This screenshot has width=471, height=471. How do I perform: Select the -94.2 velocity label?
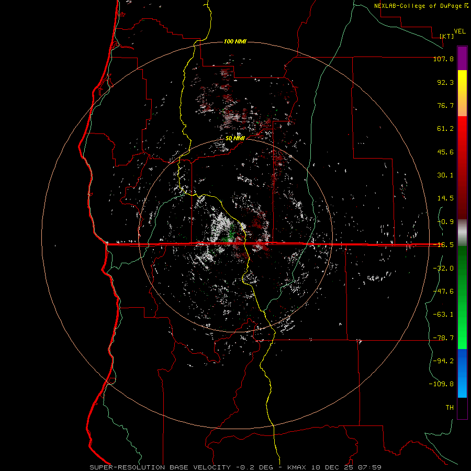coord(443,361)
